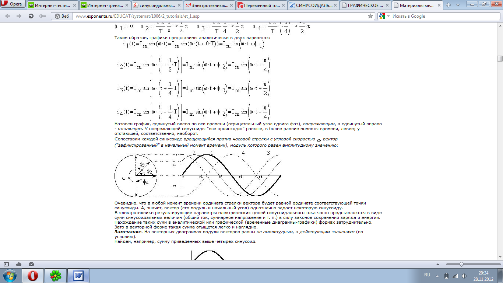Screen dimensions: 503x283
Task: Open the Opera main menu button
Action: [x=13, y=4]
